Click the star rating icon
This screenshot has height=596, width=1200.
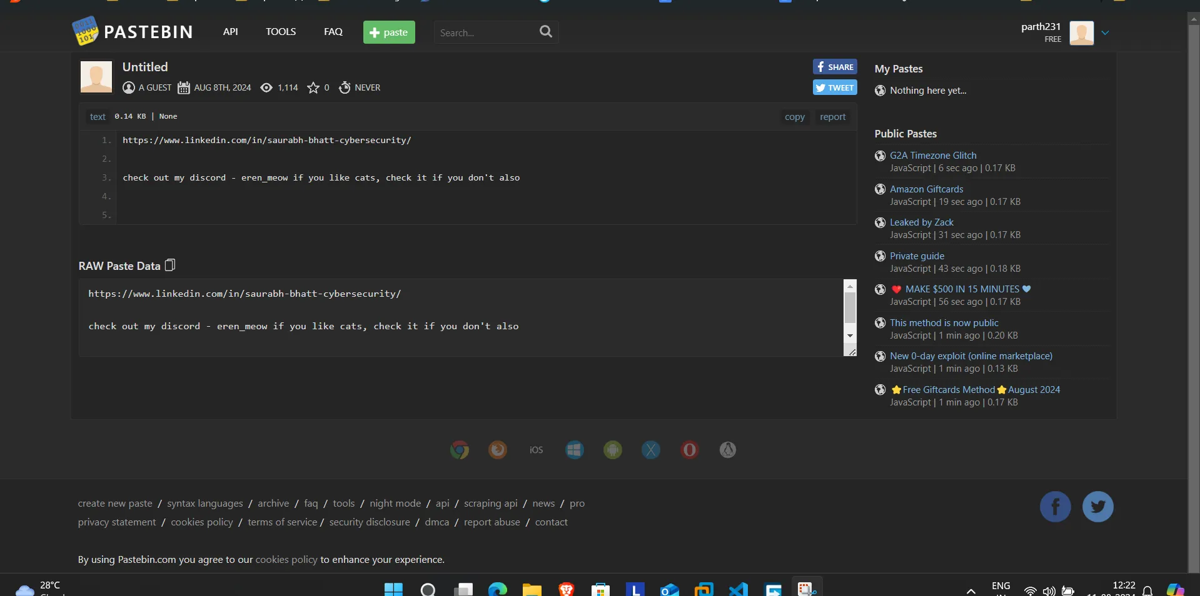tap(313, 88)
